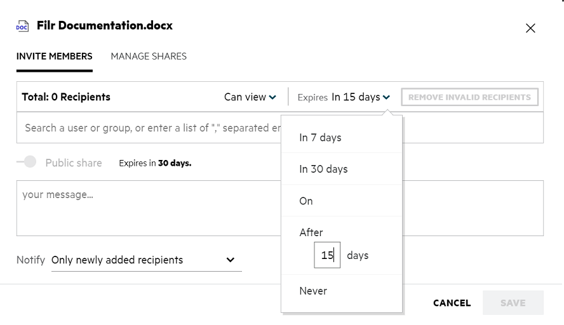
Task: Select the On date expiry option
Action: coord(306,201)
